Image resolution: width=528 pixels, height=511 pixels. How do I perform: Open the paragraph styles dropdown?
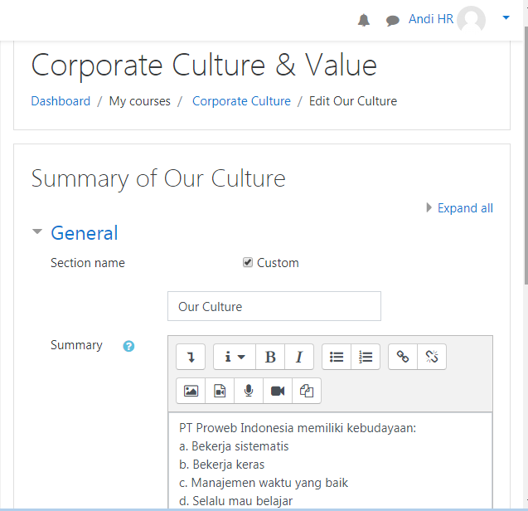point(235,357)
